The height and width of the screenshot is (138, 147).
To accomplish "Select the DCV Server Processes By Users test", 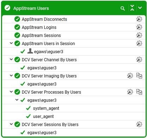I will (51, 92).
